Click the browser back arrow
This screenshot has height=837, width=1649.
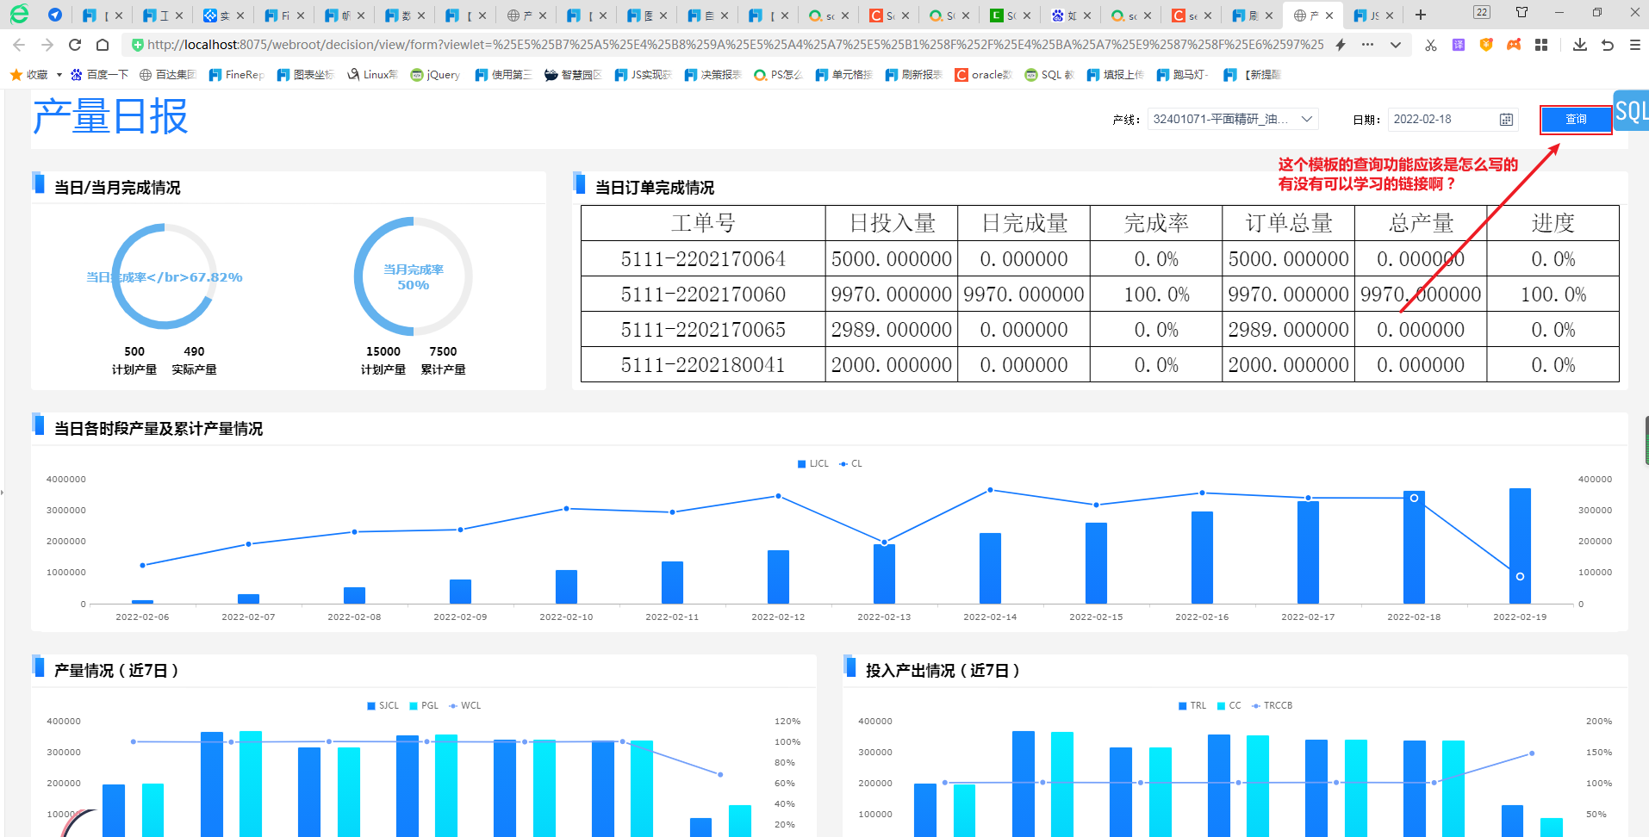(19, 45)
